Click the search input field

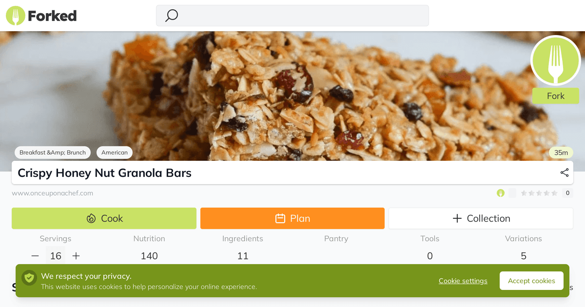coord(292,16)
